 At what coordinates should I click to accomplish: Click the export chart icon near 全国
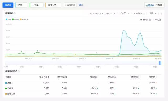161,13
